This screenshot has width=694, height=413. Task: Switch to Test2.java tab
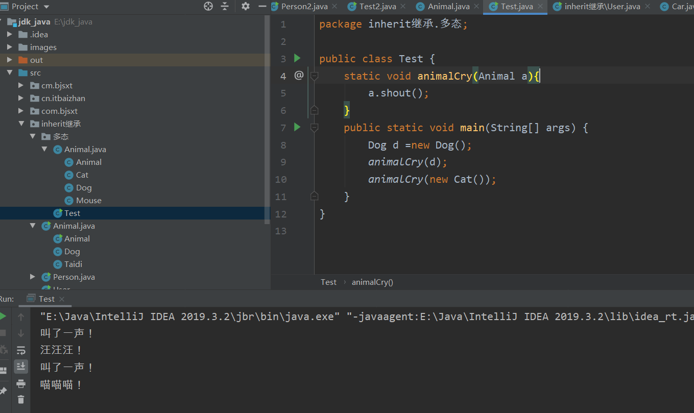(x=377, y=7)
